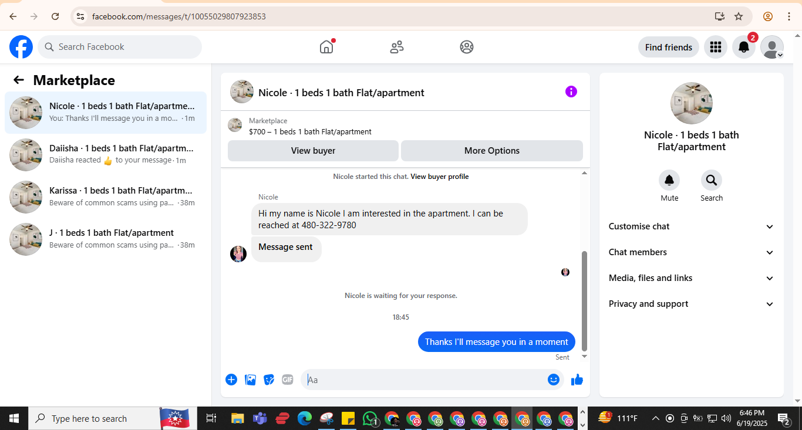Open Microsoft Teams from the taskbar
Image resolution: width=802 pixels, height=430 pixels.
click(x=260, y=418)
